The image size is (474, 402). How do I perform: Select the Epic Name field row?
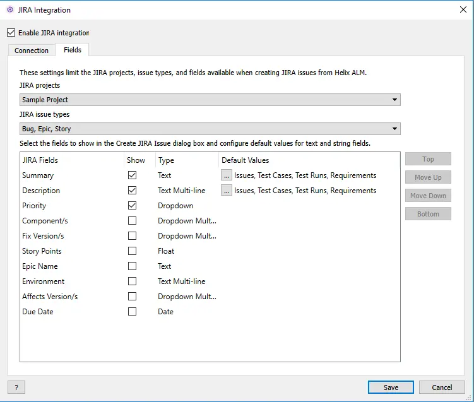(x=210, y=266)
